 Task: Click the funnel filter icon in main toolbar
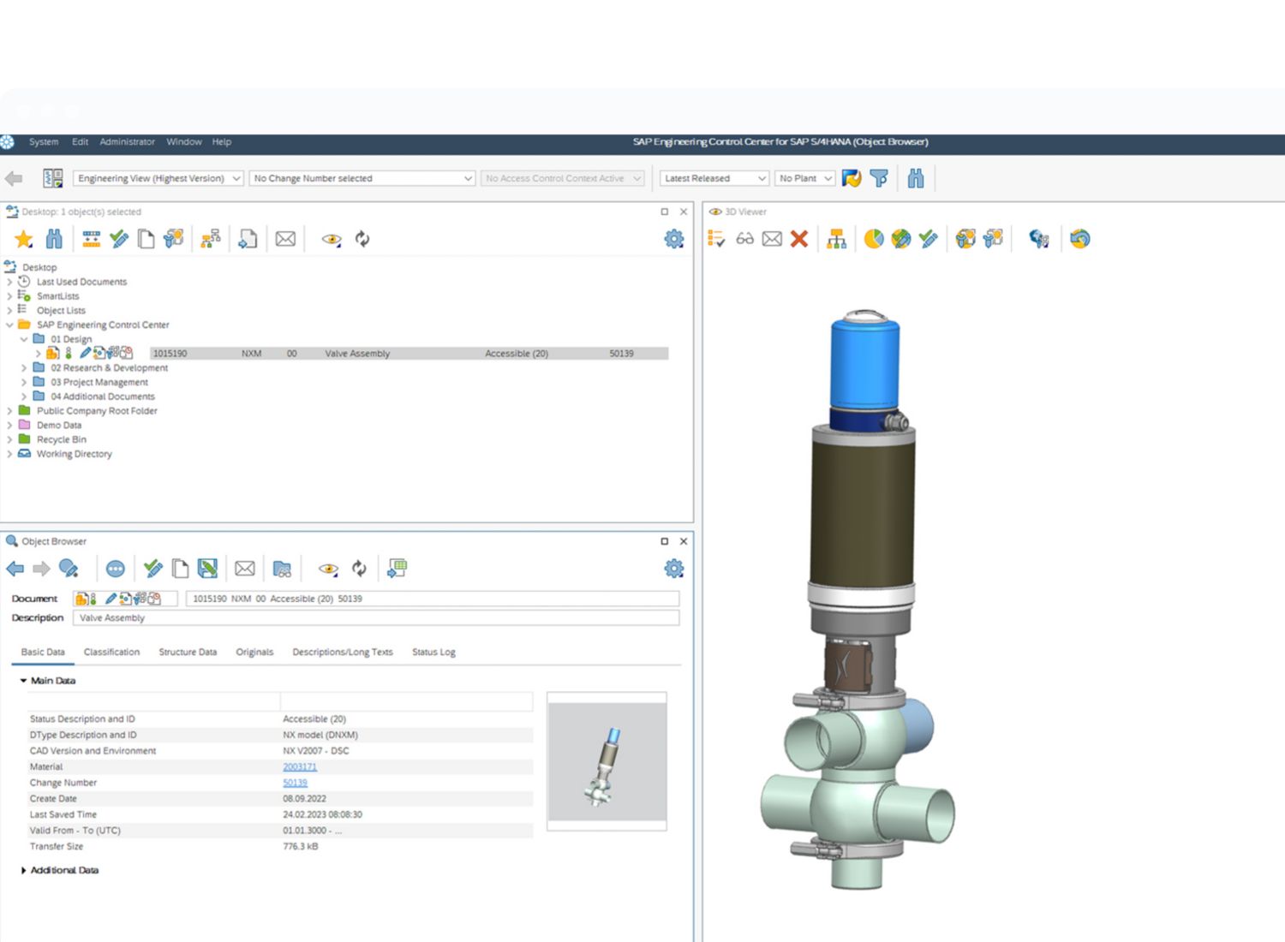879,178
